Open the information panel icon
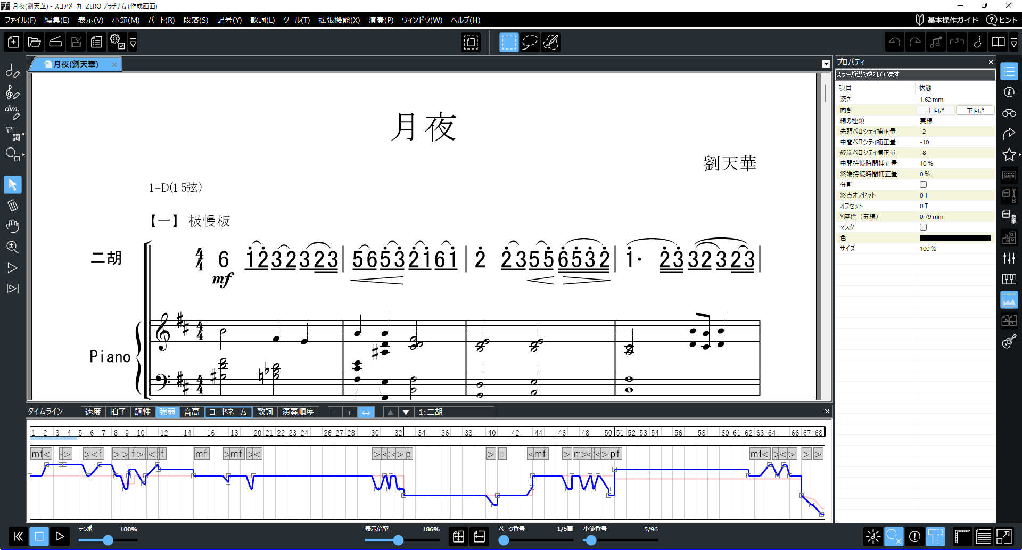 coord(1009,92)
